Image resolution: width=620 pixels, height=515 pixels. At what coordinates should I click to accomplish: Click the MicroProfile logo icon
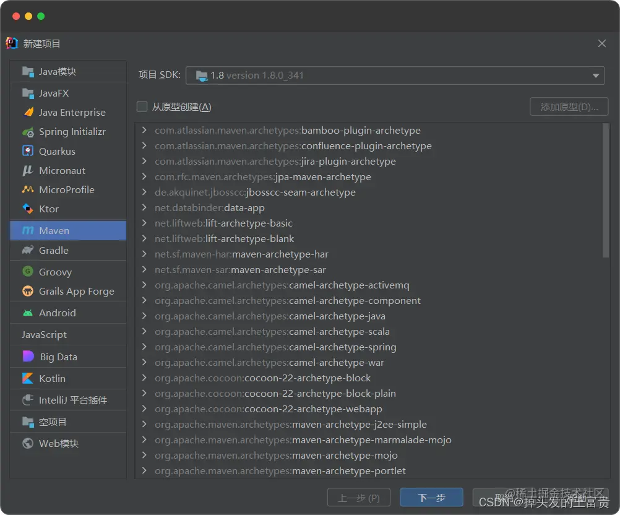(x=28, y=189)
